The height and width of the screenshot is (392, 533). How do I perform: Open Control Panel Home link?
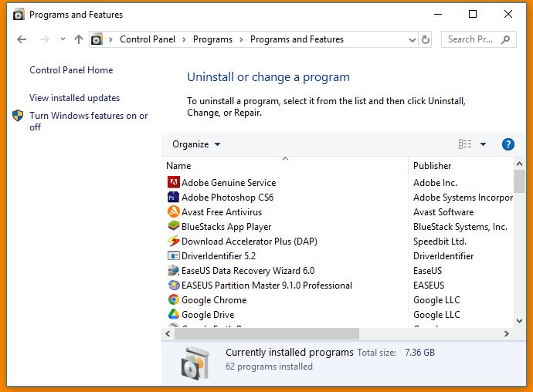71,70
